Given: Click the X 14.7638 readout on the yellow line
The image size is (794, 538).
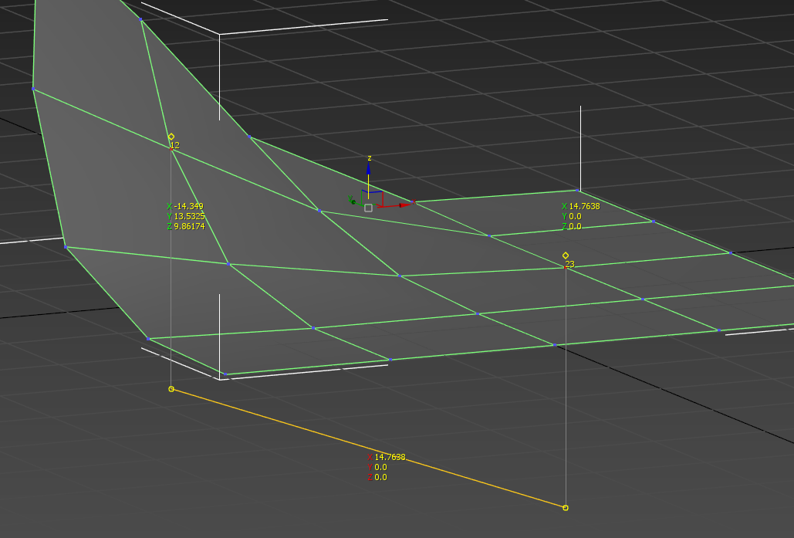Looking at the screenshot, I should click(x=387, y=457).
